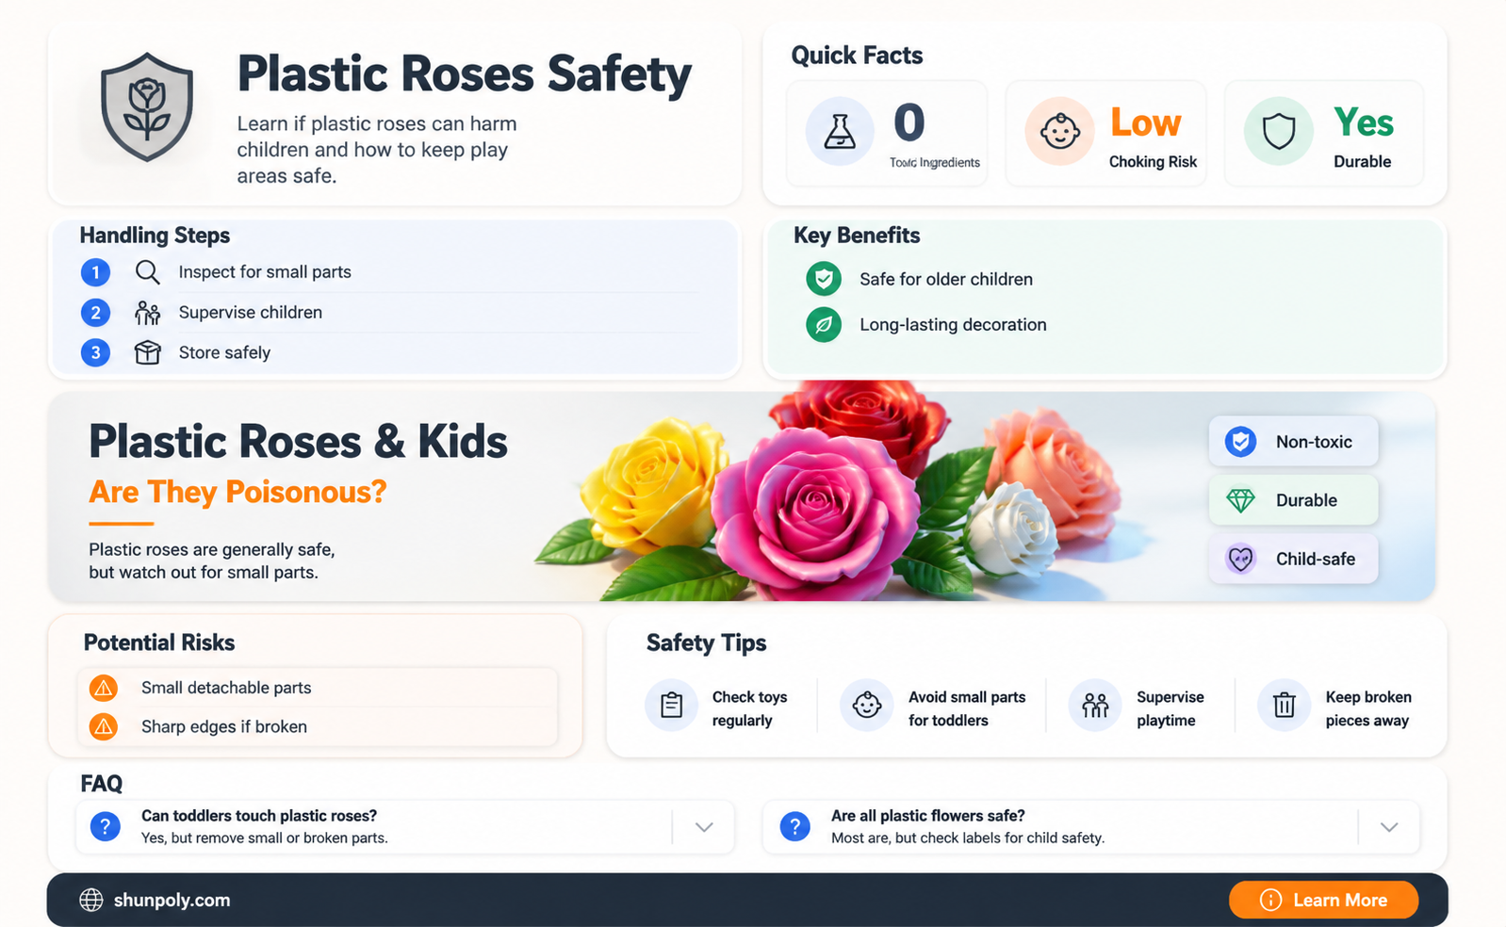Image resolution: width=1506 pixels, height=927 pixels.
Task: Select the Non-toxic badge
Action: [x=1293, y=442]
